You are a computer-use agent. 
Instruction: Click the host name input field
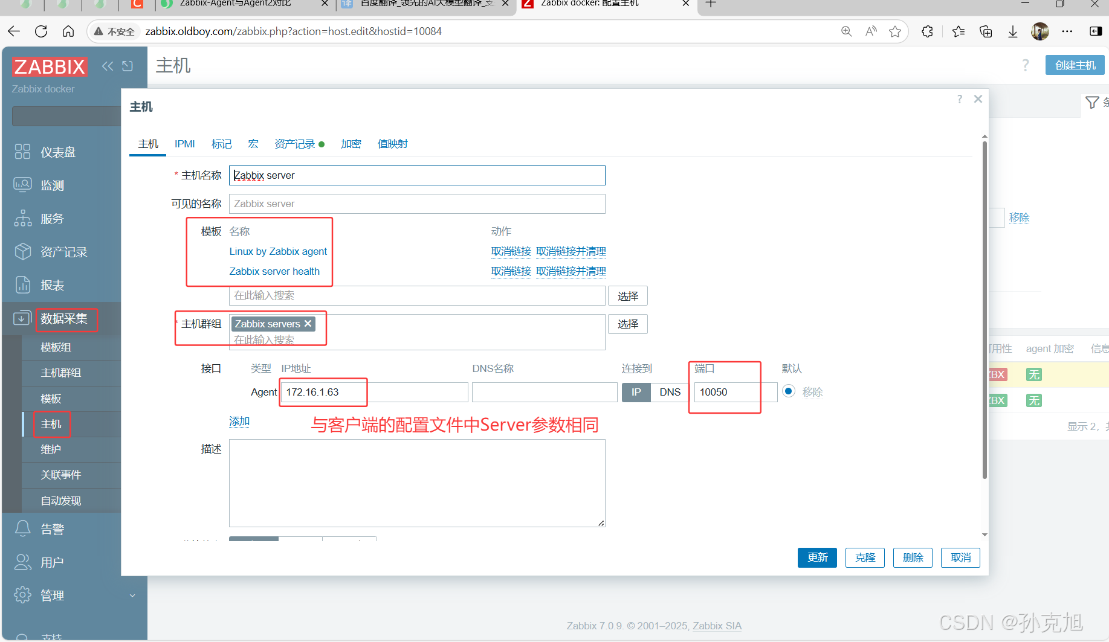(x=417, y=175)
